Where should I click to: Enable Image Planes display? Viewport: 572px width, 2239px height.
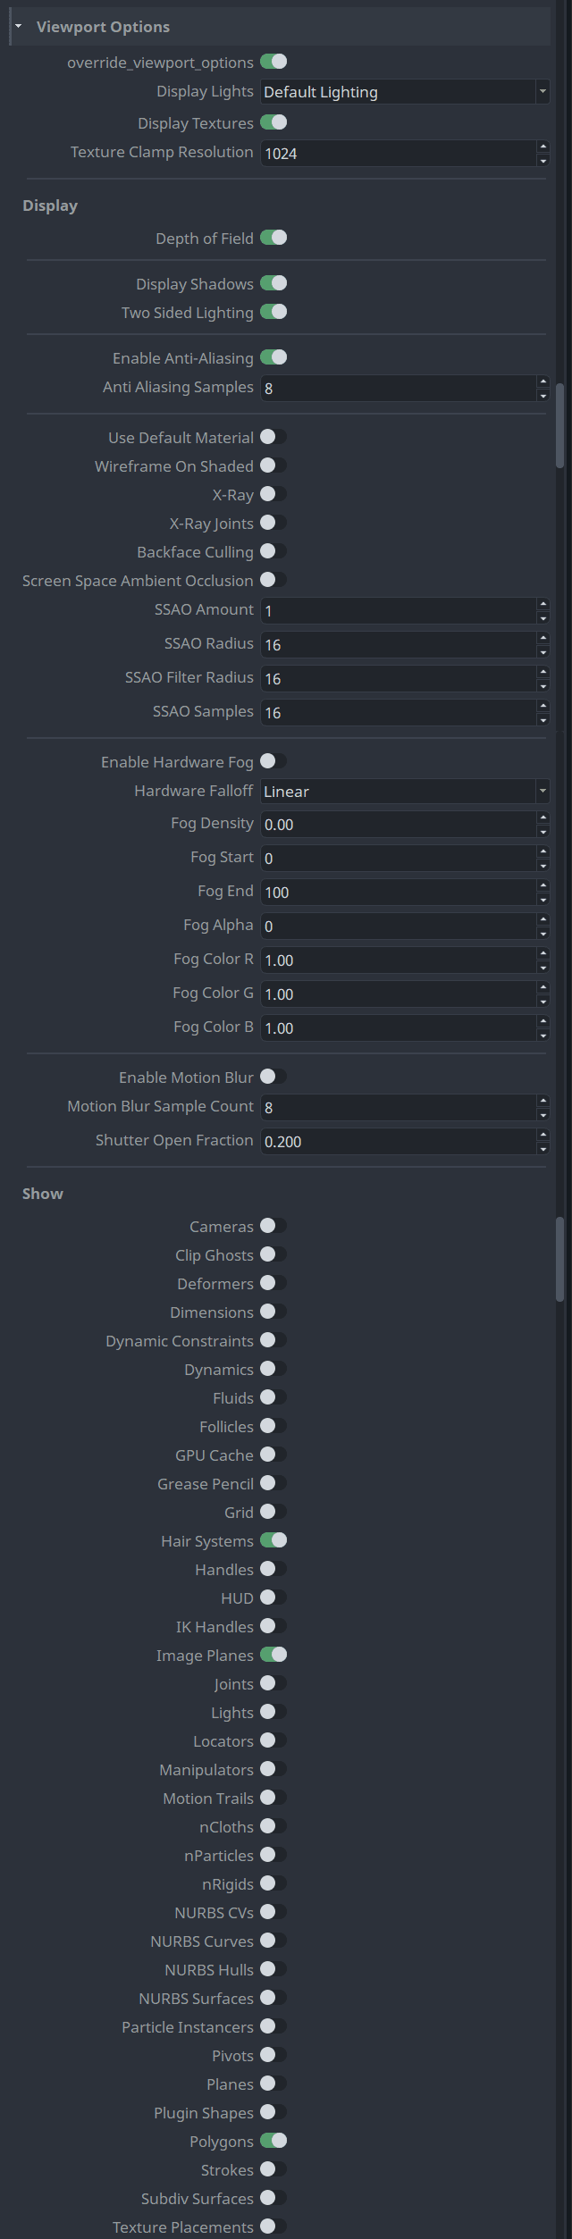click(273, 1655)
